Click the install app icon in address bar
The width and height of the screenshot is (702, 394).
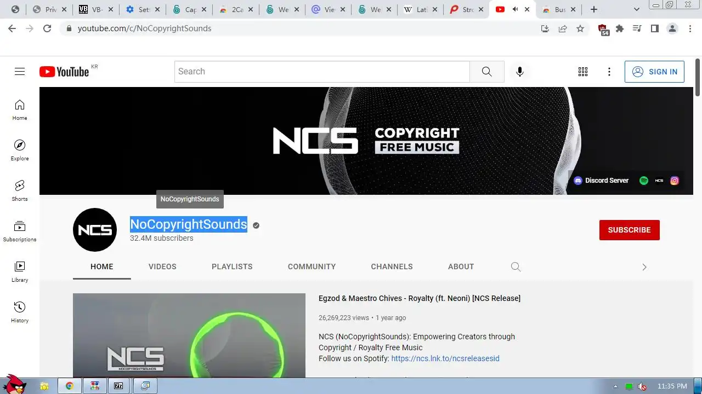pos(545,28)
